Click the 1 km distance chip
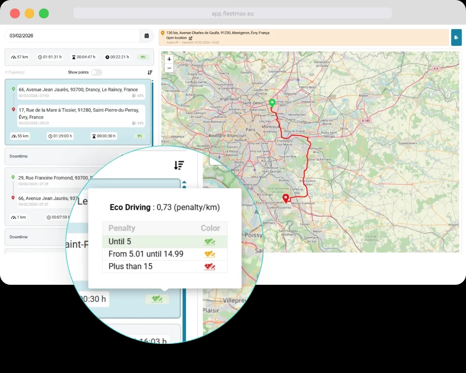This screenshot has height=373, width=466. coord(19,217)
